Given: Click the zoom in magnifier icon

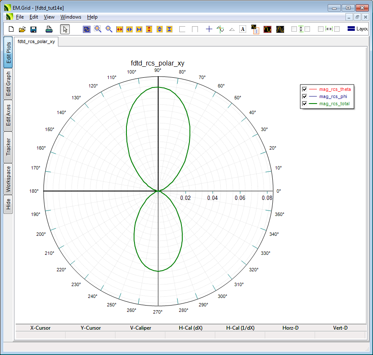Looking at the screenshot, I should [x=98, y=29].
